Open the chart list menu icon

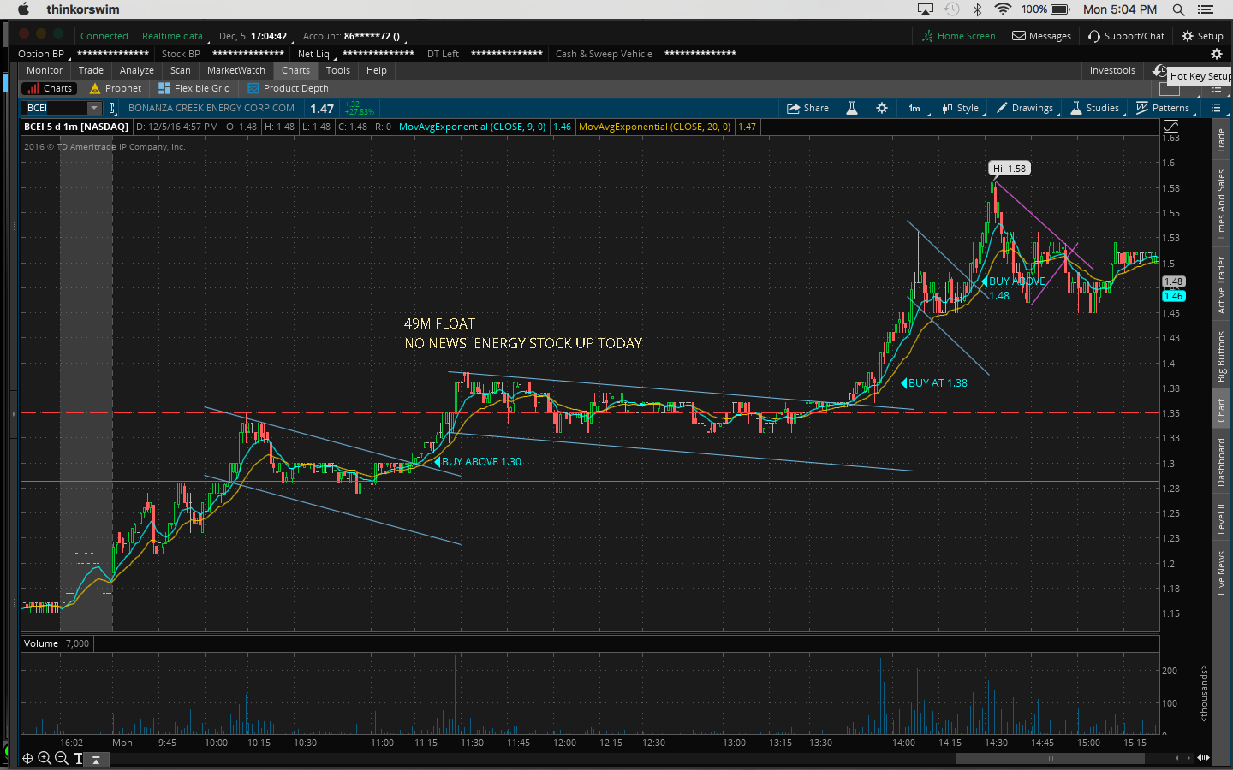pos(1216,108)
